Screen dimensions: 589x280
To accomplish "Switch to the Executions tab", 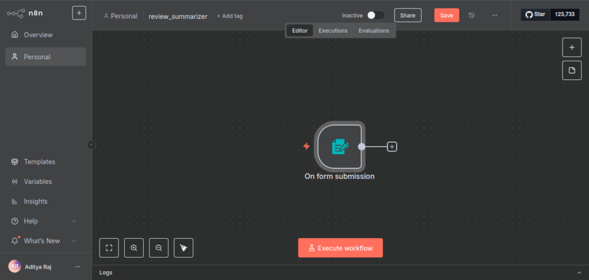I will tap(333, 30).
